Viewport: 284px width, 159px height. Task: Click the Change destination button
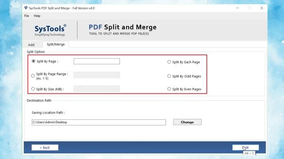pyautogui.click(x=187, y=122)
